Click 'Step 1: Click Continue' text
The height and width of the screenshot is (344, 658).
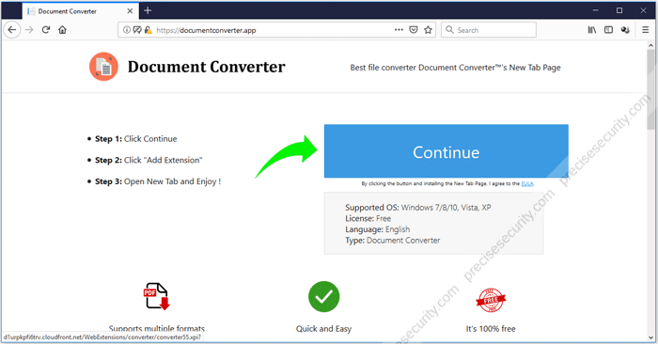(x=136, y=139)
